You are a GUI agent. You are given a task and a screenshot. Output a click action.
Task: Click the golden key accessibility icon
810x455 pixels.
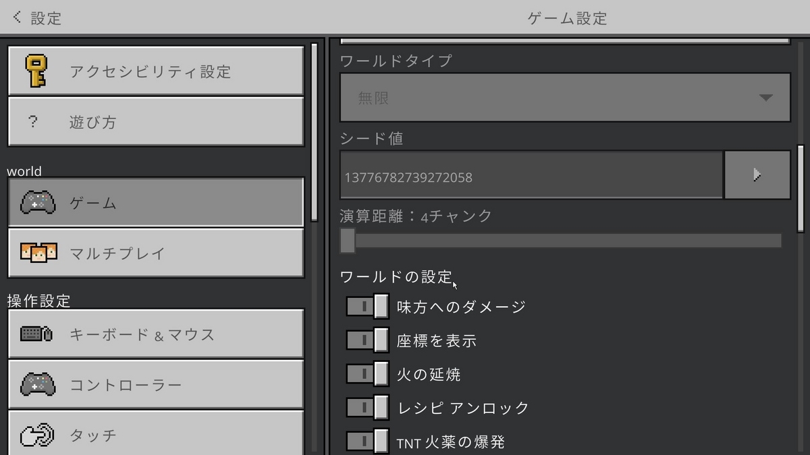(36, 71)
